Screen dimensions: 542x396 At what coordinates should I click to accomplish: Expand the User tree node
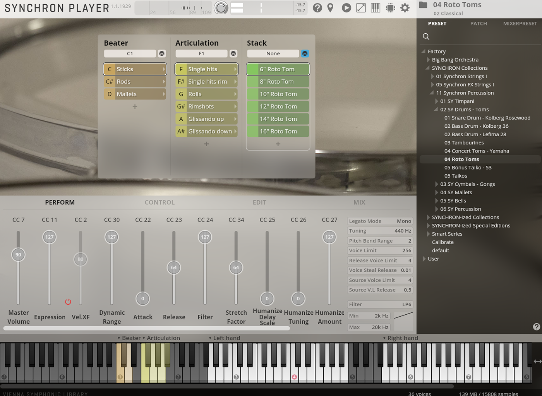coord(424,259)
